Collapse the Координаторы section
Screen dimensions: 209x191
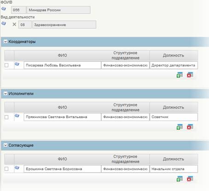coord(6,42)
